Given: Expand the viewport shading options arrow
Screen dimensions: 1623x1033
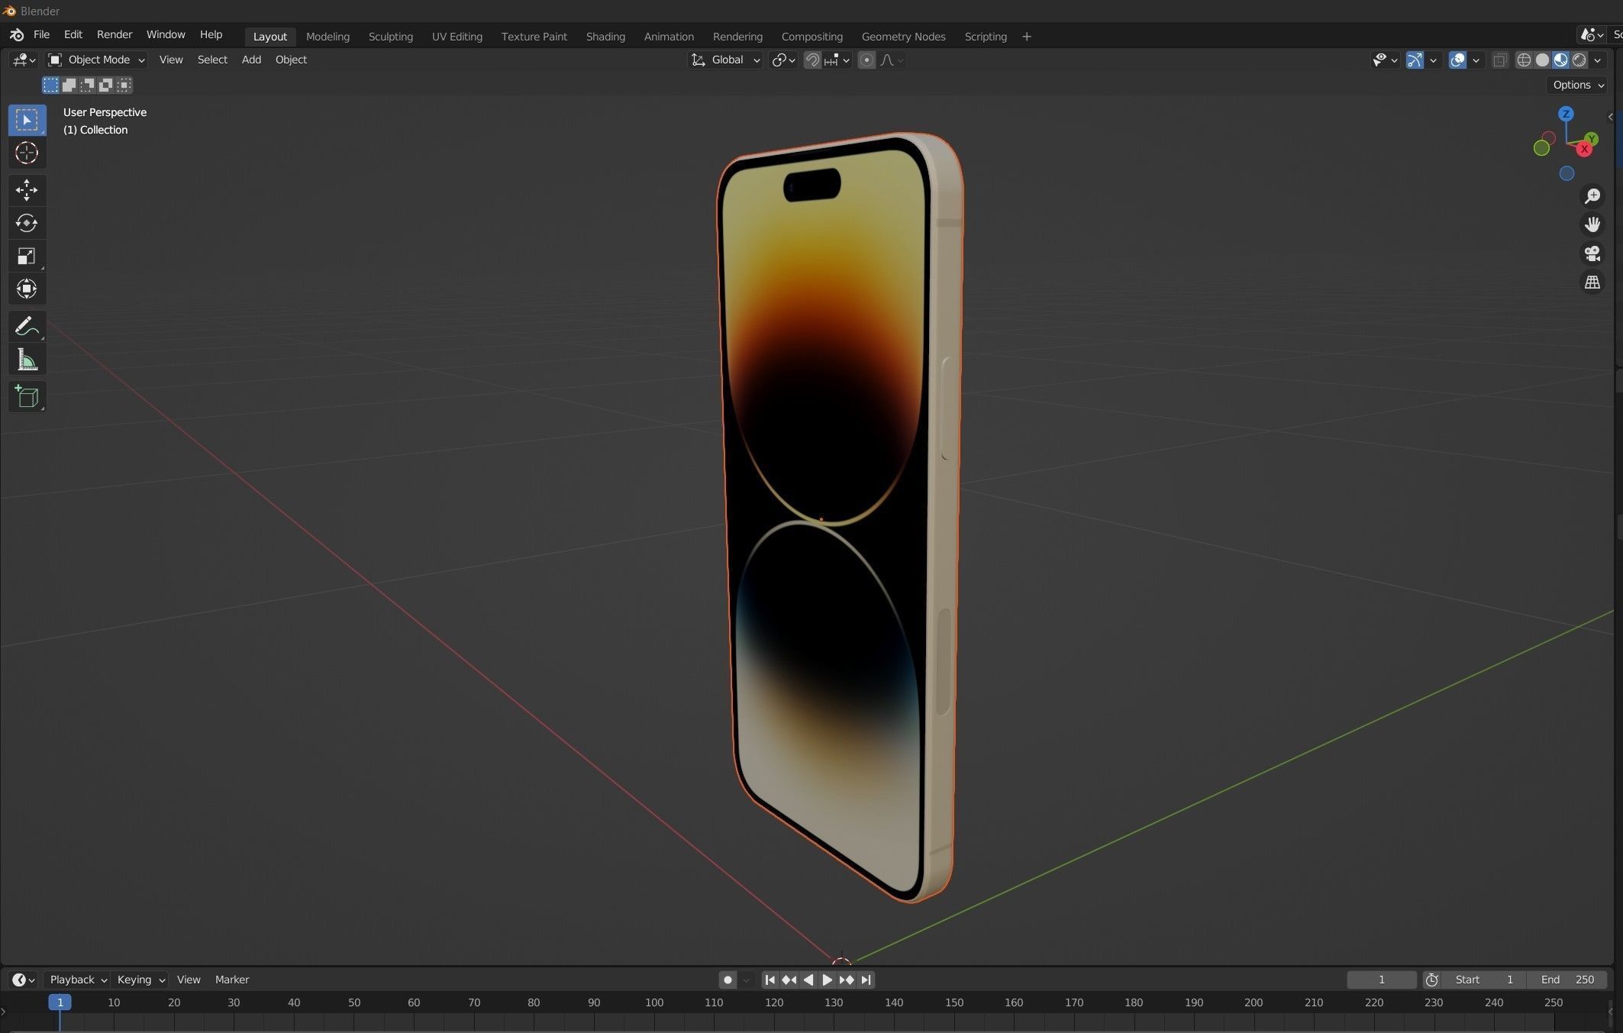Looking at the screenshot, I should click(x=1598, y=60).
